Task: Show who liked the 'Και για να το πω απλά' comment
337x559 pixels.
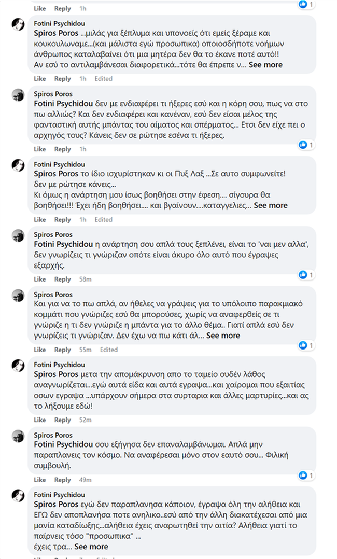Action: coord(303,345)
